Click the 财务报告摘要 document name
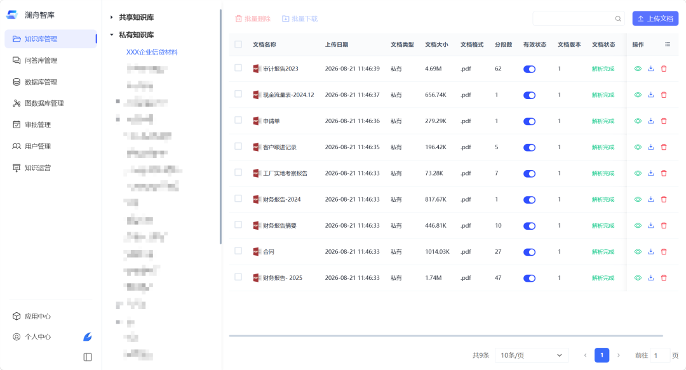This screenshot has height=370, width=686. (279, 226)
